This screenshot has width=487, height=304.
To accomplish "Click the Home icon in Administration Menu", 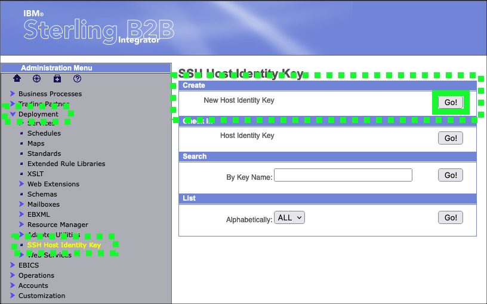I will (x=17, y=78).
